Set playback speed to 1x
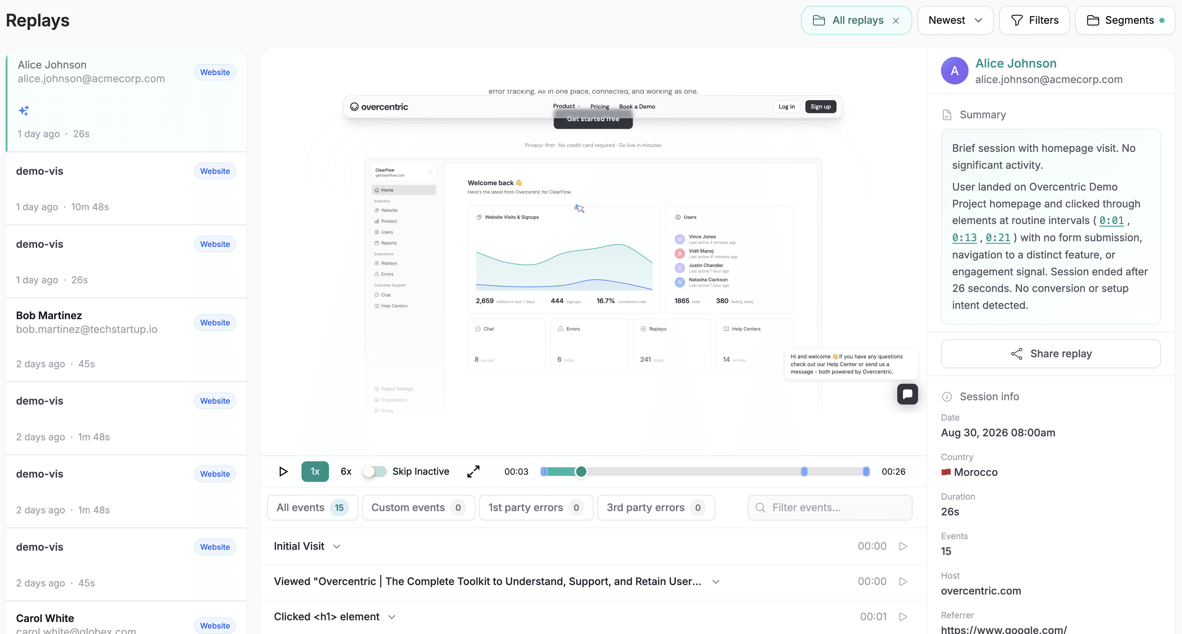 [x=315, y=471]
